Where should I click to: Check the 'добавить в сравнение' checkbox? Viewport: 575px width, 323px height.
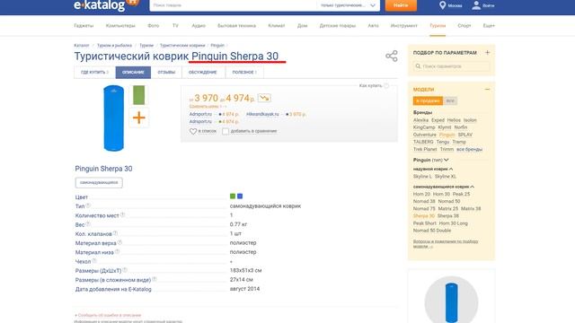(x=226, y=131)
